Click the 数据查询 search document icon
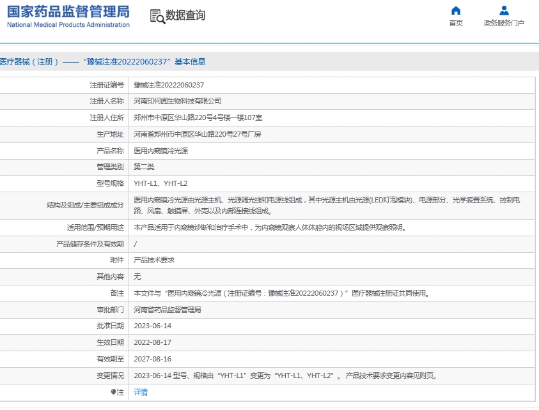The width and height of the screenshot is (539, 410). 157,16
